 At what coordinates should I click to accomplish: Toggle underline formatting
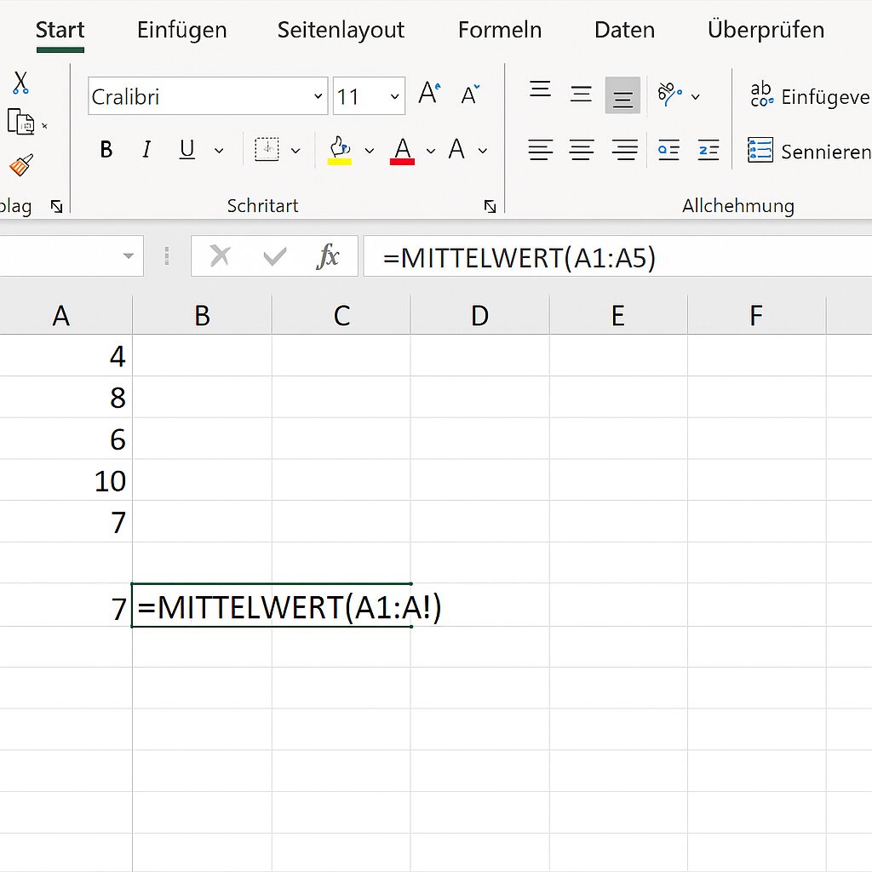point(186,149)
